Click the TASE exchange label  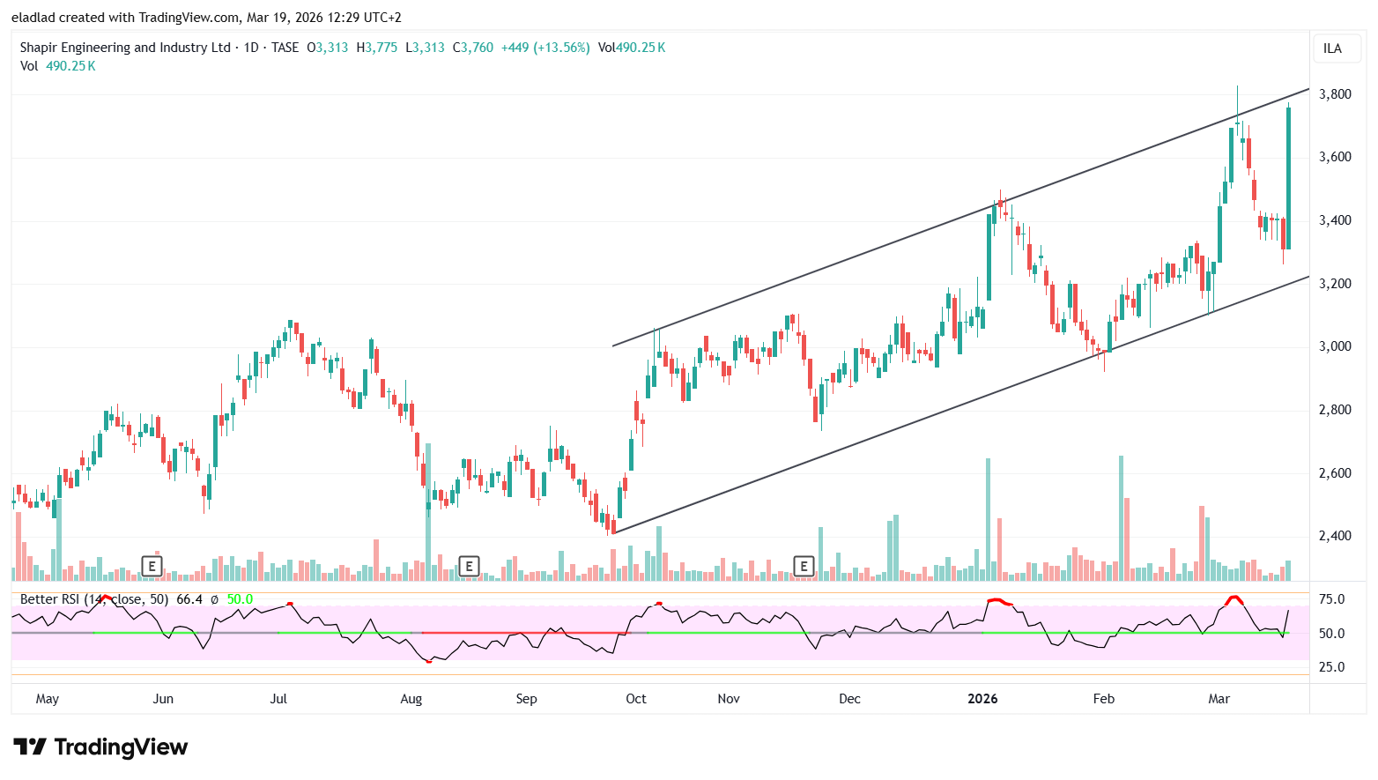tap(285, 48)
